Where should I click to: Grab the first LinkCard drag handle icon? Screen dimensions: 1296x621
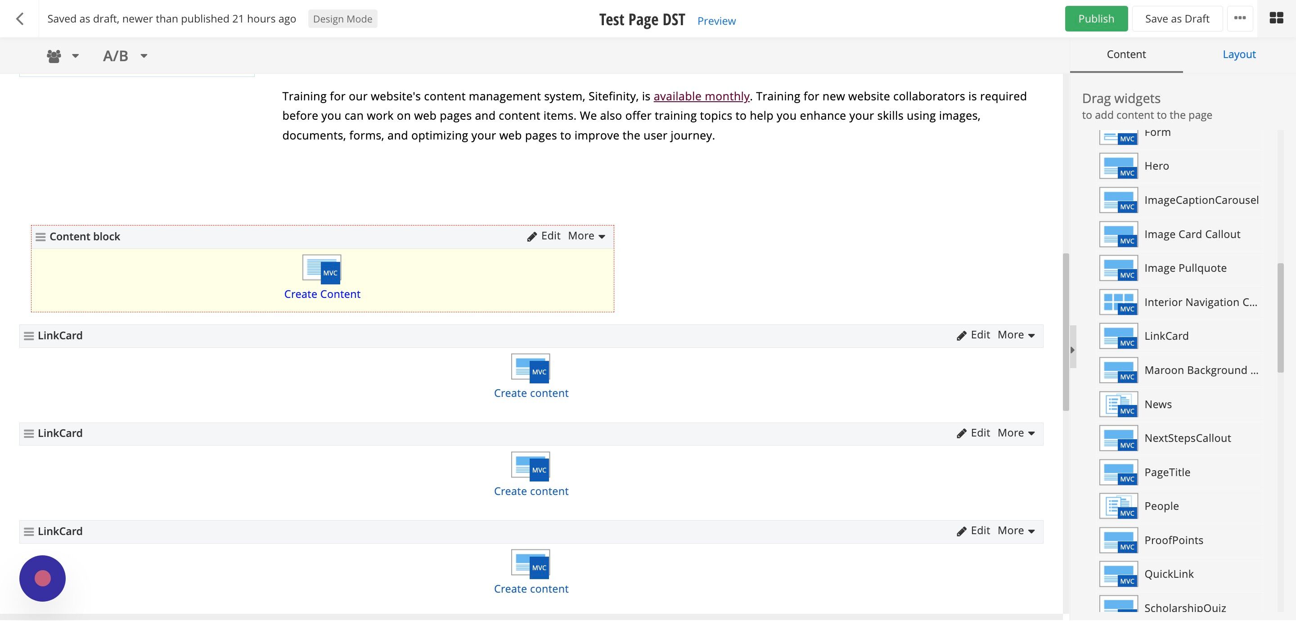pyautogui.click(x=29, y=336)
